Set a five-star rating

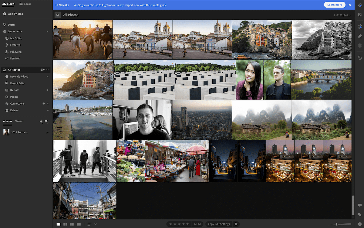(x=187, y=224)
